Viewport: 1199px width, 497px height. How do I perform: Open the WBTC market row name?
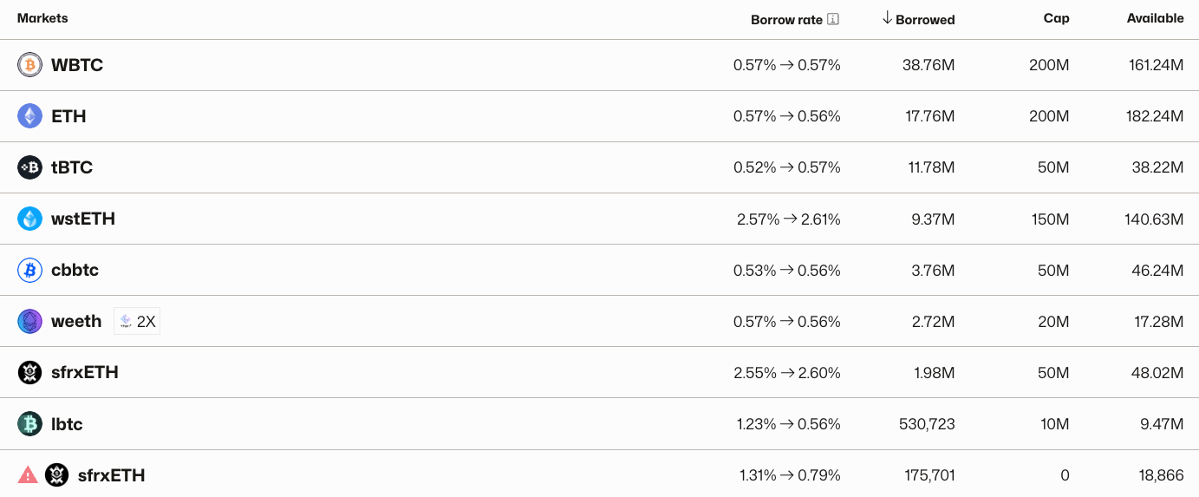tap(77, 65)
